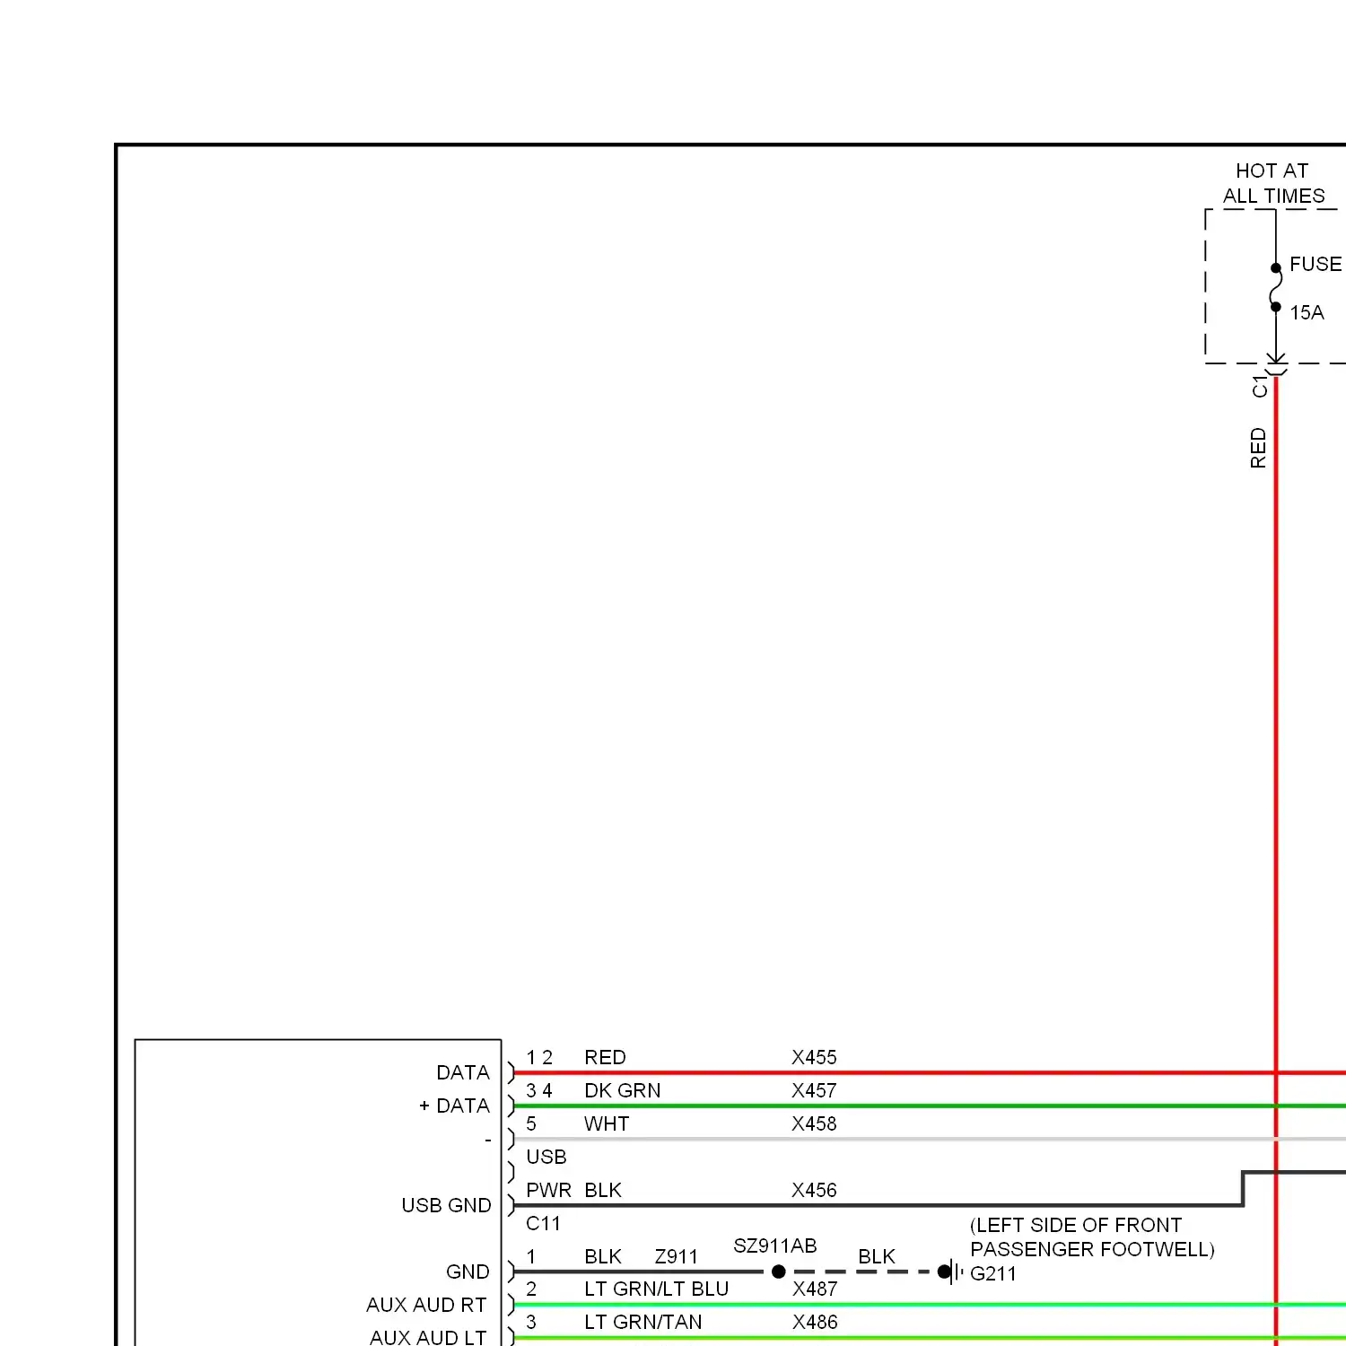Select pin numbers 1 2

539,1057
